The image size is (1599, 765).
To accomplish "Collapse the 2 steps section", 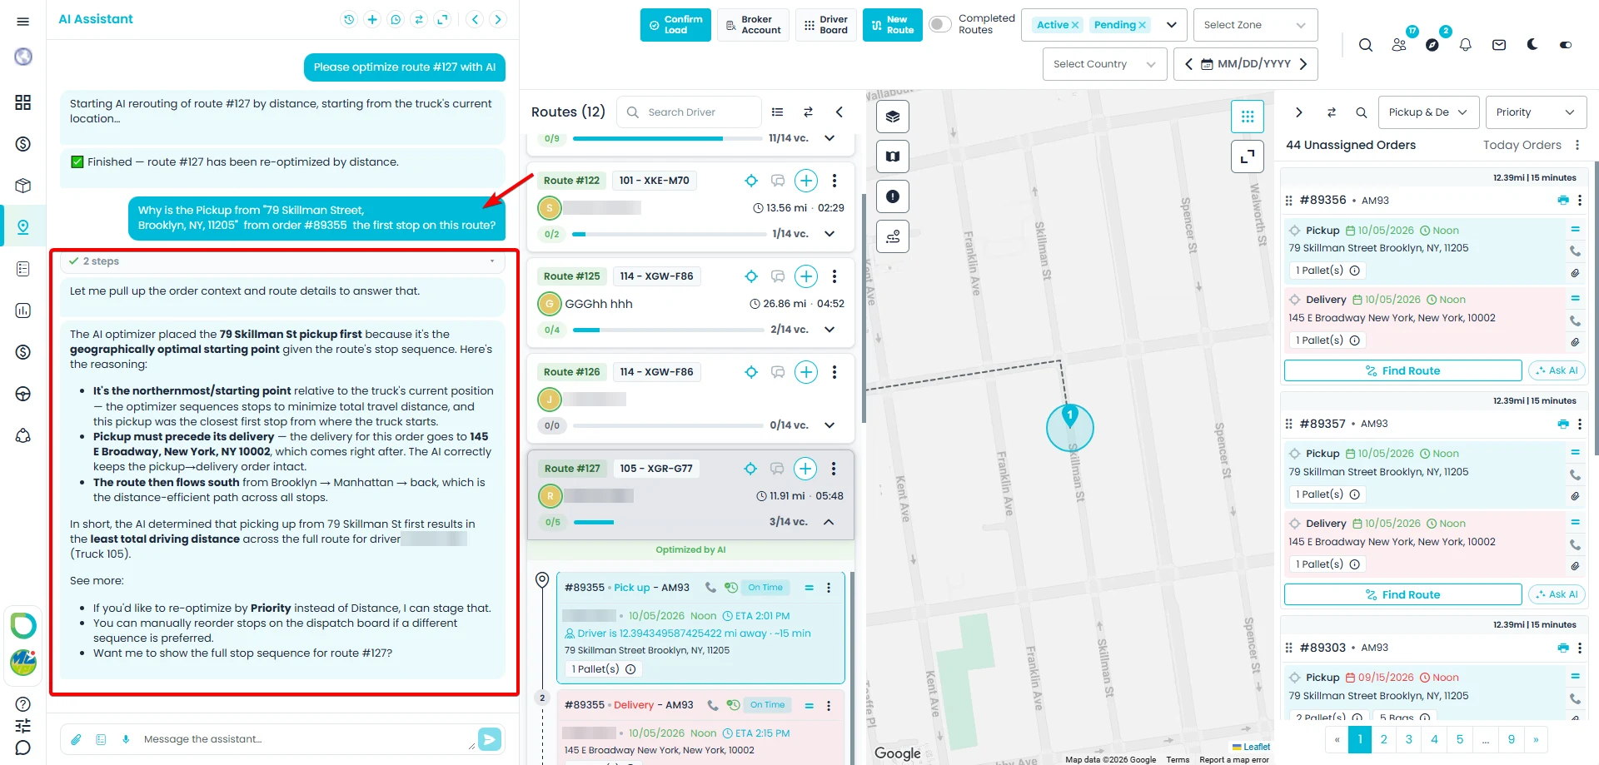I will click(x=283, y=261).
